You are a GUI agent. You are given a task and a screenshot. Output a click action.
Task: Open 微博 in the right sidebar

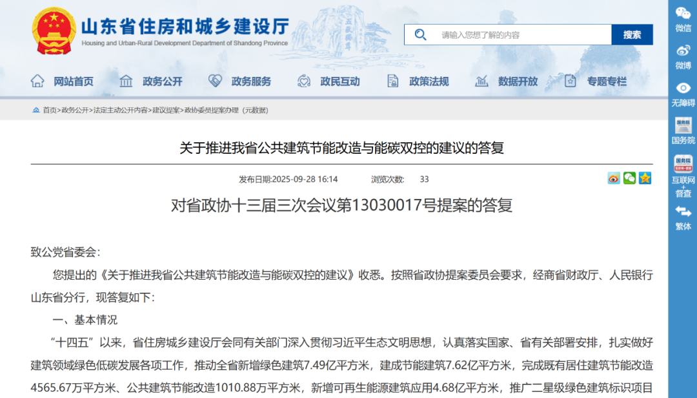683,57
